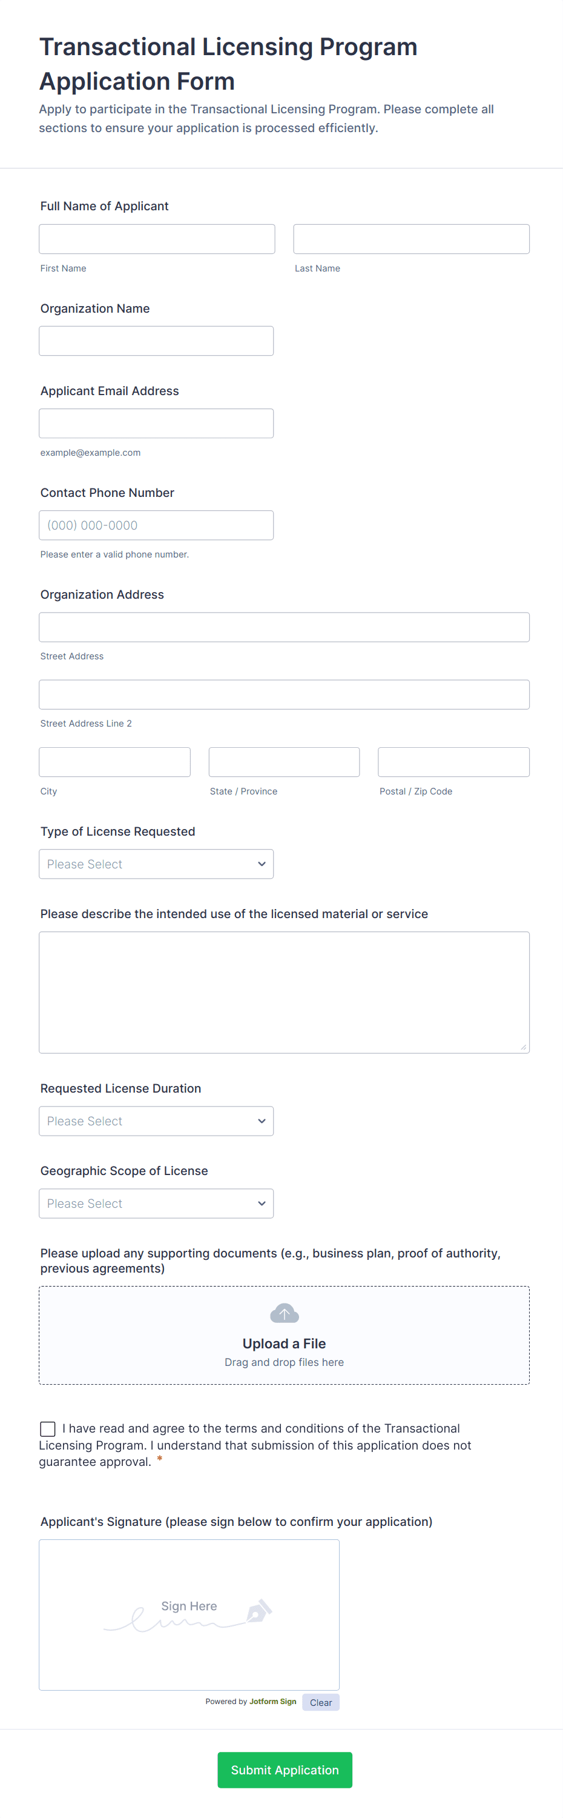563x1818 pixels.
Task: Open the Geographic Scope of License dropdown
Action: pyautogui.click(x=156, y=1204)
